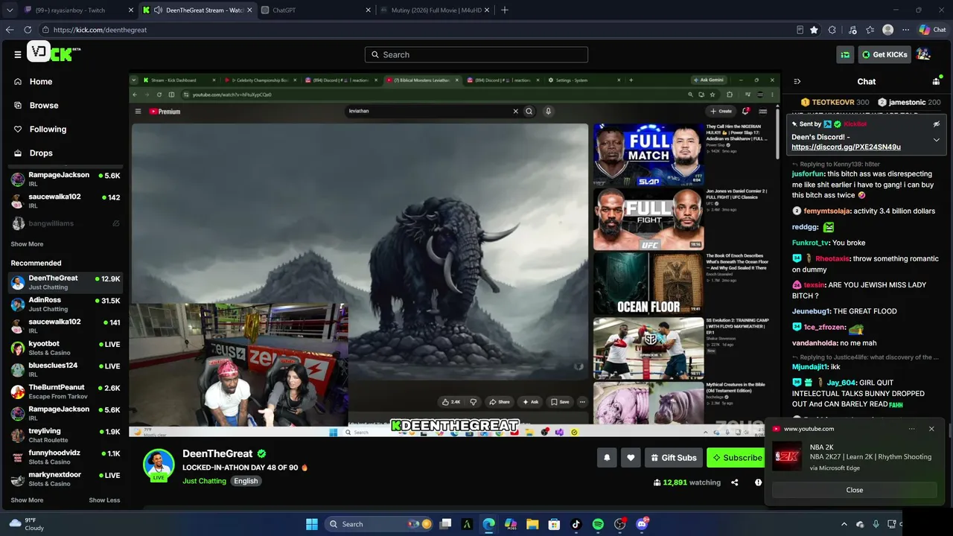Collapse the chat panel with arrow icon
953x536 pixels.
797,81
